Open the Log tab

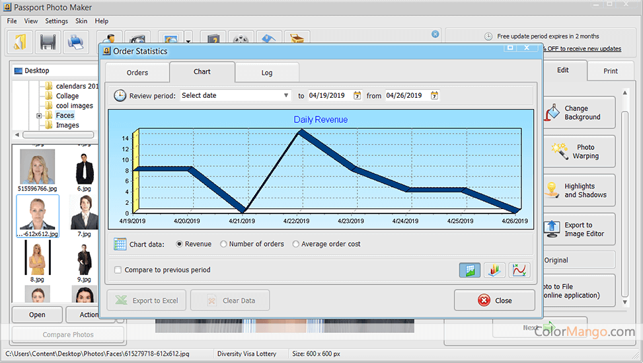pos(267,72)
